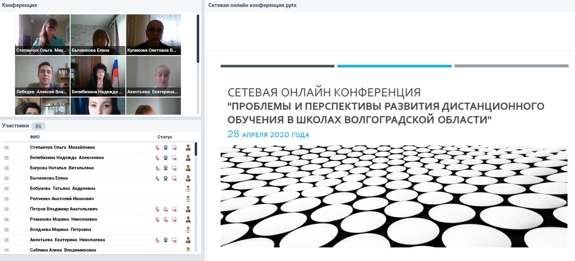The width and height of the screenshot is (575, 261).
Task: Toggle screen sharing icon for Багрова Наталья
Action: 175,168
